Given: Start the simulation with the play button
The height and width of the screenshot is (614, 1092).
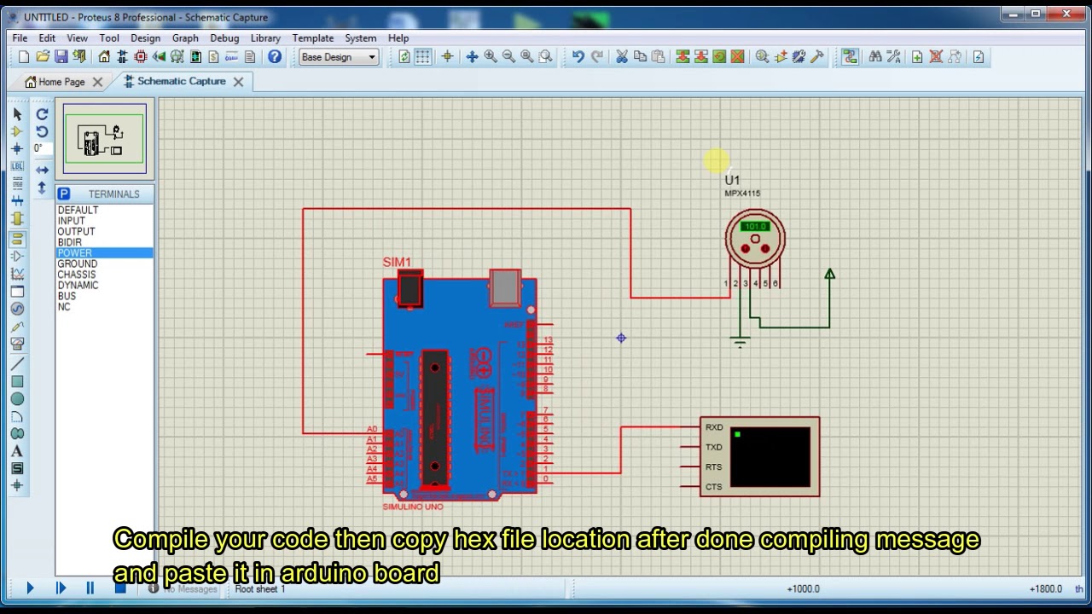Looking at the screenshot, I should point(30,588).
